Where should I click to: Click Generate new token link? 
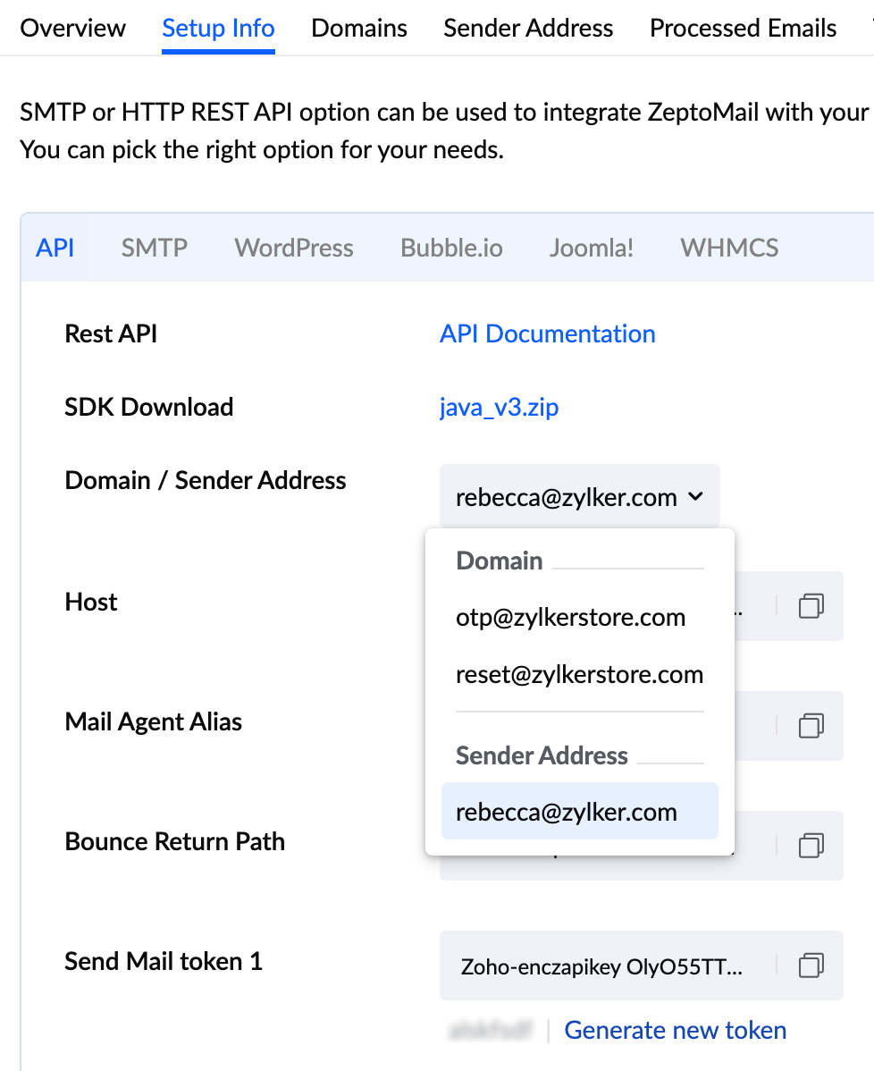(x=676, y=1030)
